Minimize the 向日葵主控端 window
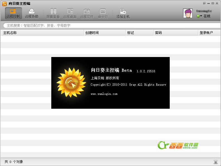The image size is (221, 166). [x=208, y=3]
